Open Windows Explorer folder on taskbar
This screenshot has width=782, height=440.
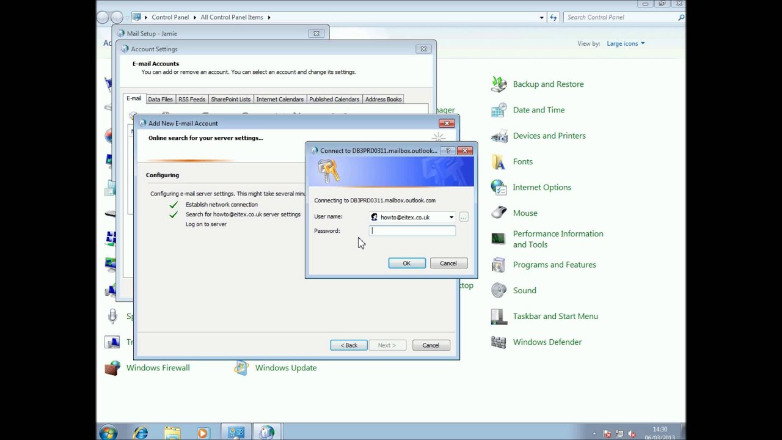pos(172,433)
